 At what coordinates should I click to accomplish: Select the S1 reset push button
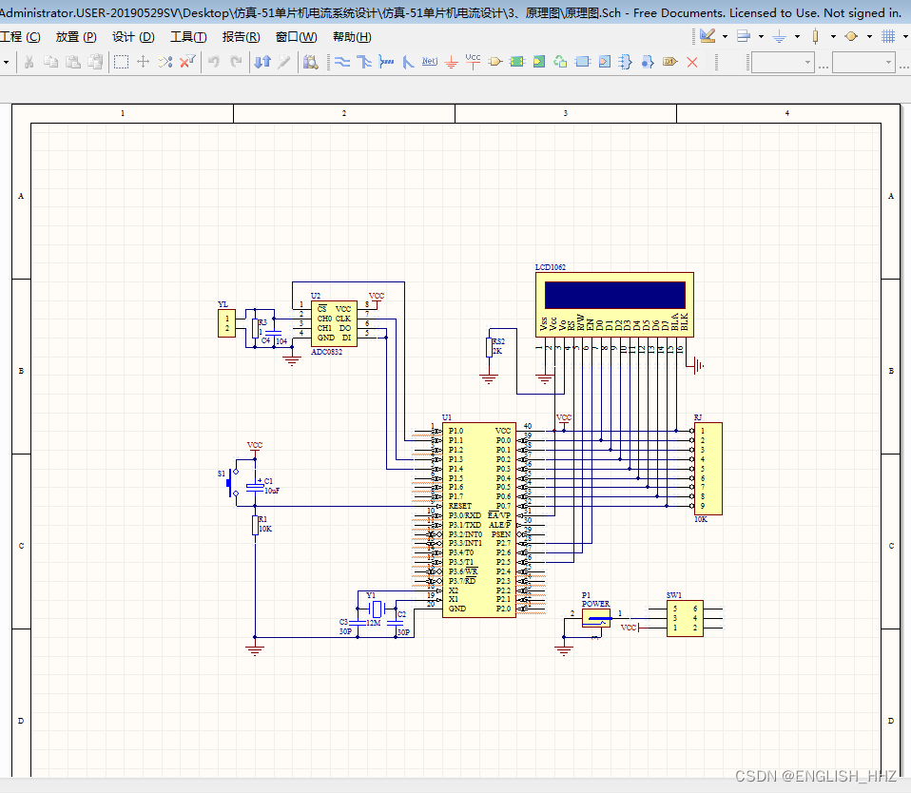232,483
